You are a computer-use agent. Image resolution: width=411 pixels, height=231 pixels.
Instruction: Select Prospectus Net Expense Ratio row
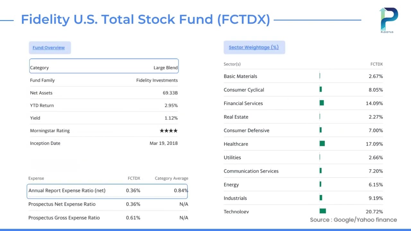[108, 204]
